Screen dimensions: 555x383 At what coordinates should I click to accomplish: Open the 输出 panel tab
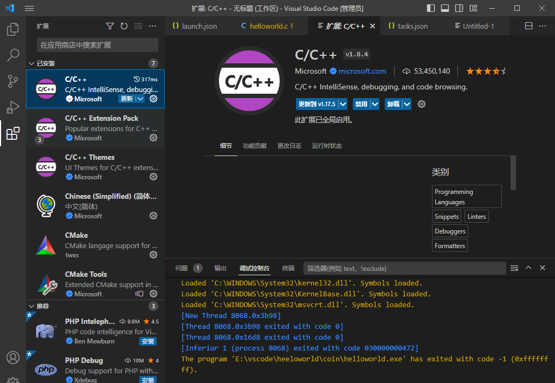click(220, 268)
